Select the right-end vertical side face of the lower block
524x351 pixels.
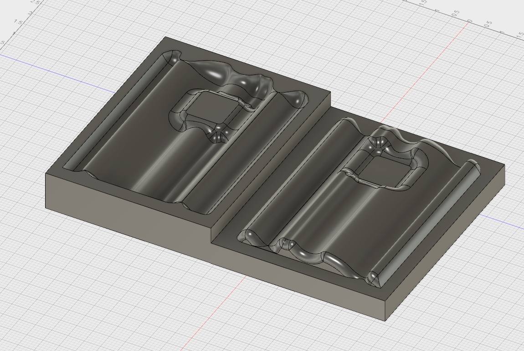(445, 242)
